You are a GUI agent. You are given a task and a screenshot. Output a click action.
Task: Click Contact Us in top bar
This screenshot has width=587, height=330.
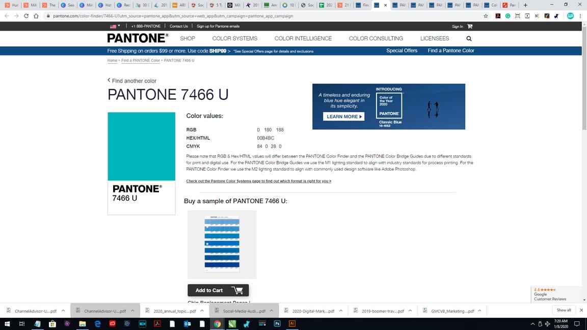178,26
